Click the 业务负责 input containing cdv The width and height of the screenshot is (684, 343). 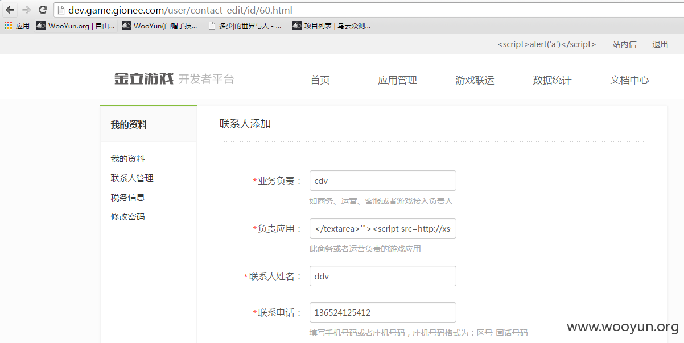[x=383, y=181]
